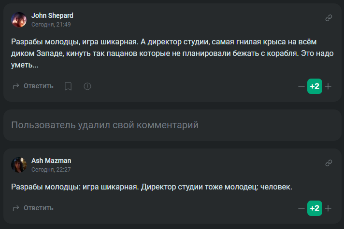Click John Shepard's avatar

tap(19, 20)
